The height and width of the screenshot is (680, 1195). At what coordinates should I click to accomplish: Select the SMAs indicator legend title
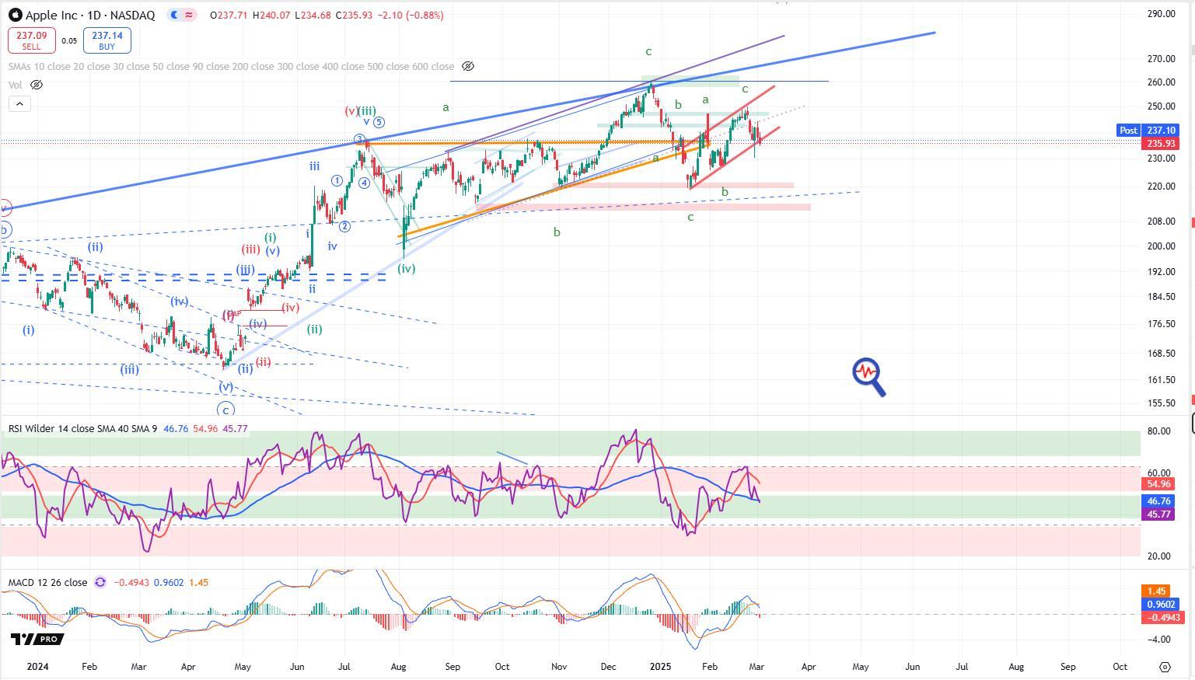click(231, 67)
